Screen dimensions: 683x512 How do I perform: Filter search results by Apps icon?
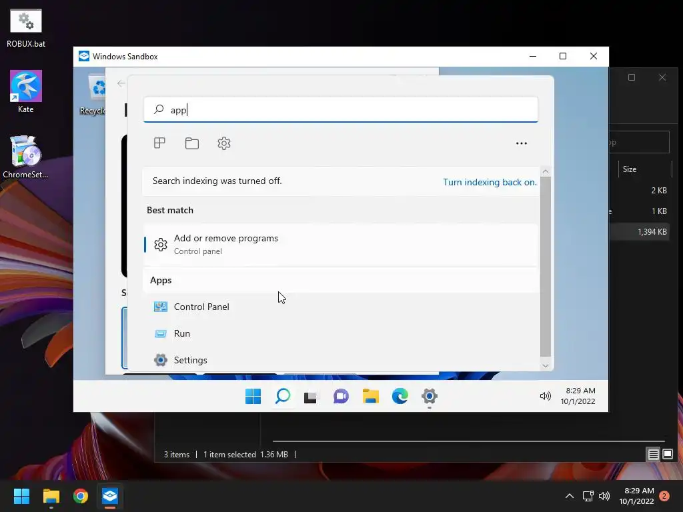click(x=159, y=143)
